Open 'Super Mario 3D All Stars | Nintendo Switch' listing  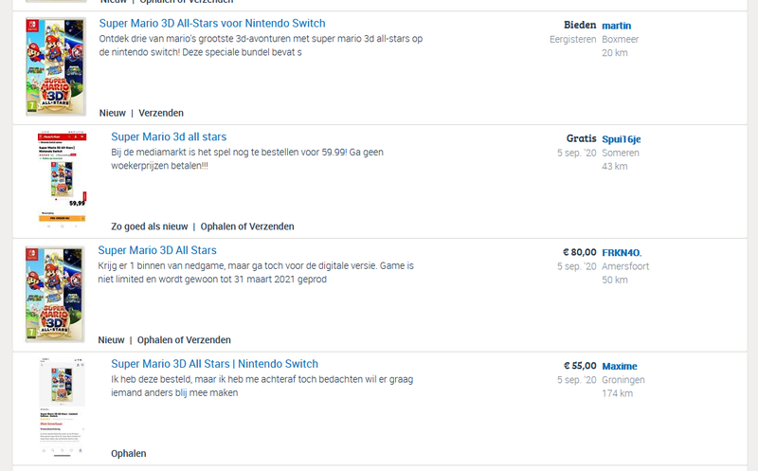214,364
